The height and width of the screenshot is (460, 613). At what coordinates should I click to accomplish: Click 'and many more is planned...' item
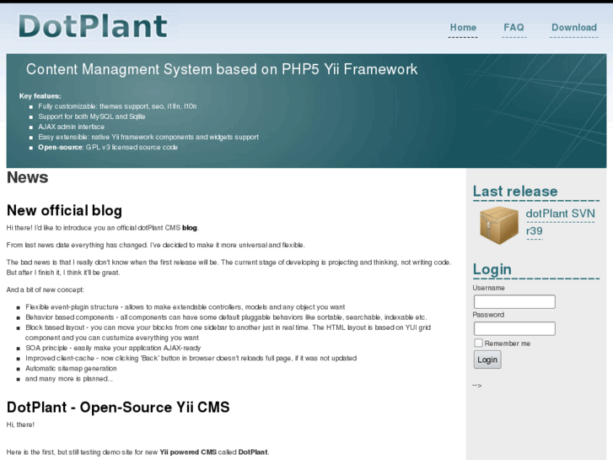pos(69,379)
